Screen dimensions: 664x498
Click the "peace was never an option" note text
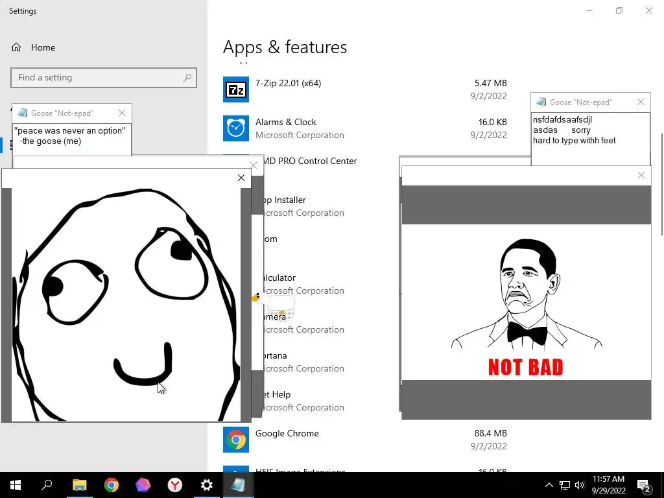[x=70, y=131]
